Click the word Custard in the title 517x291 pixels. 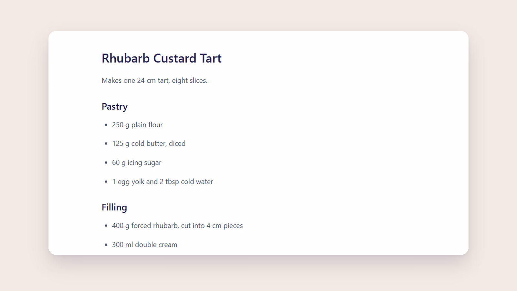(175, 58)
